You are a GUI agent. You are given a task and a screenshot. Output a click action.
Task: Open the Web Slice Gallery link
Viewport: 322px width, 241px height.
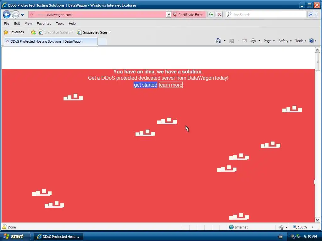pos(55,32)
